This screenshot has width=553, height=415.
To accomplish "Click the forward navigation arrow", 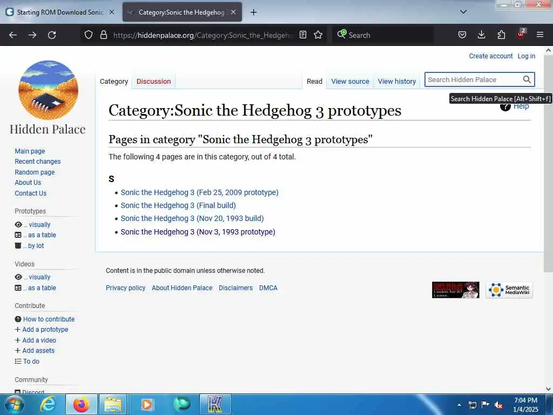I will pos(32,35).
